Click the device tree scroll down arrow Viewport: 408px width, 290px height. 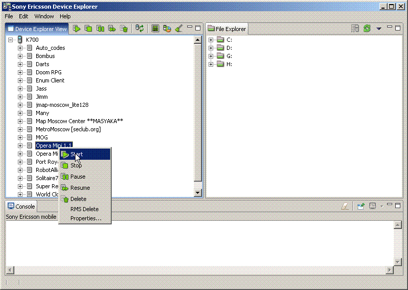(x=198, y=193)
